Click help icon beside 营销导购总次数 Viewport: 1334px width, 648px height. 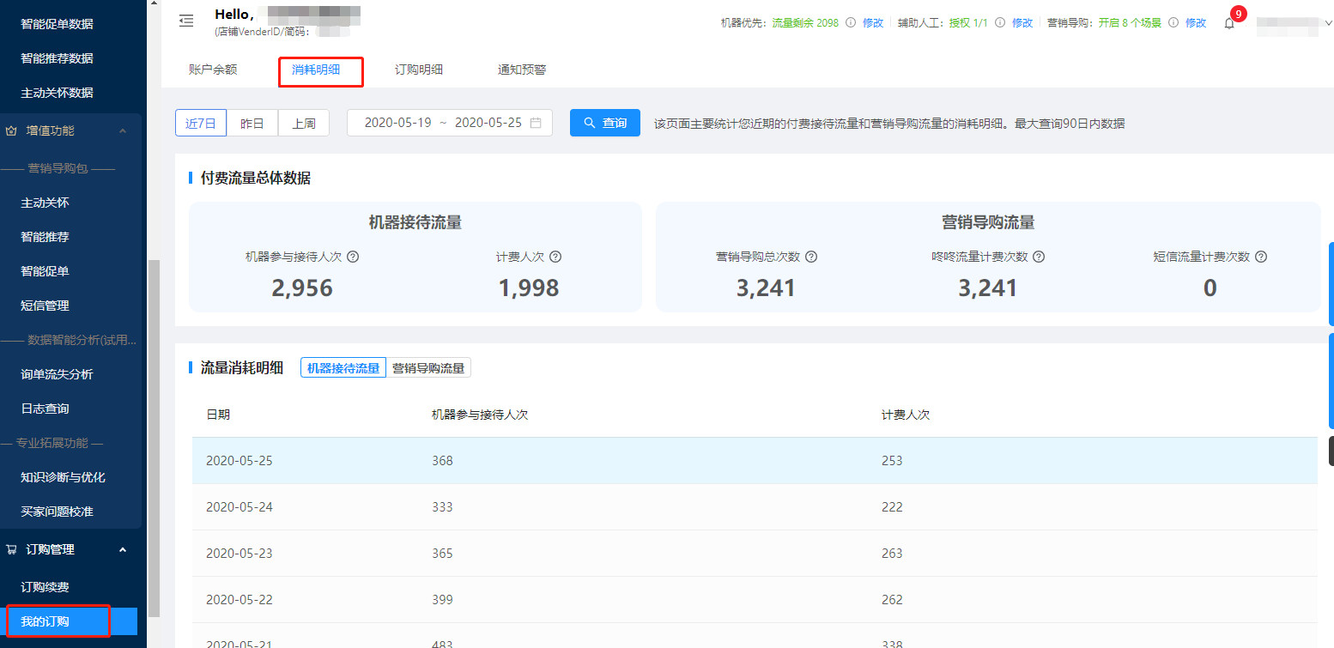point(811,257)
